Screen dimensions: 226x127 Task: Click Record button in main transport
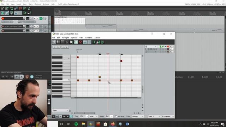click(27, 77)
